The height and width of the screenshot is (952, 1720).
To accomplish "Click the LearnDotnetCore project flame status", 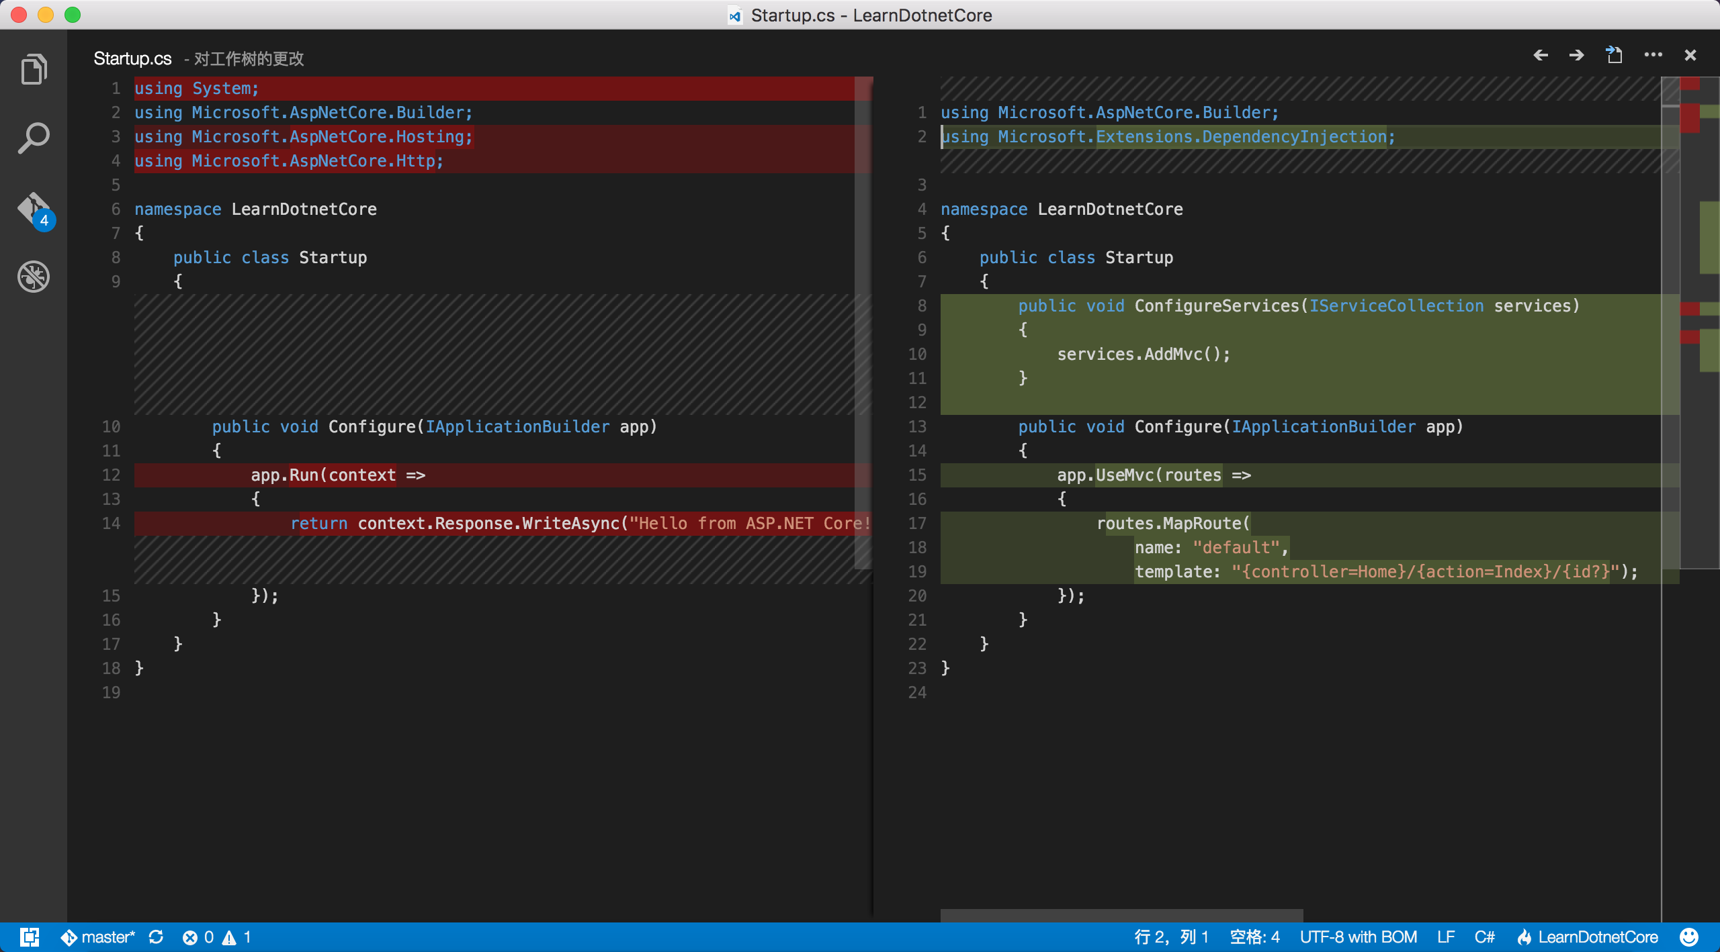I will click(x=1588, y=937).
